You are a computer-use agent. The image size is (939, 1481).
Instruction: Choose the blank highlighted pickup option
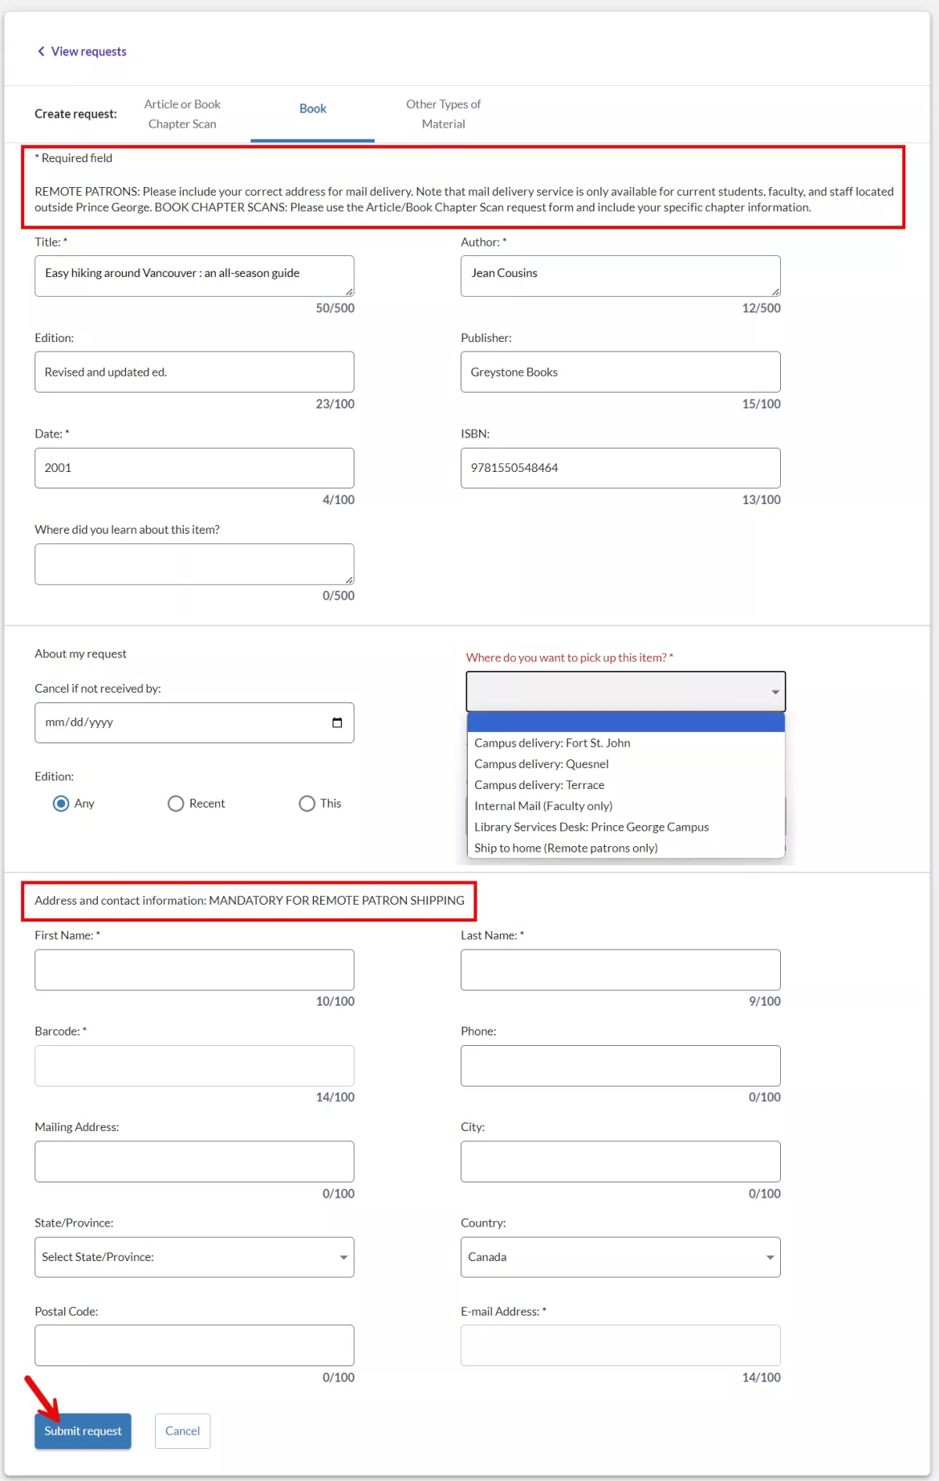[x=626, y=722]
